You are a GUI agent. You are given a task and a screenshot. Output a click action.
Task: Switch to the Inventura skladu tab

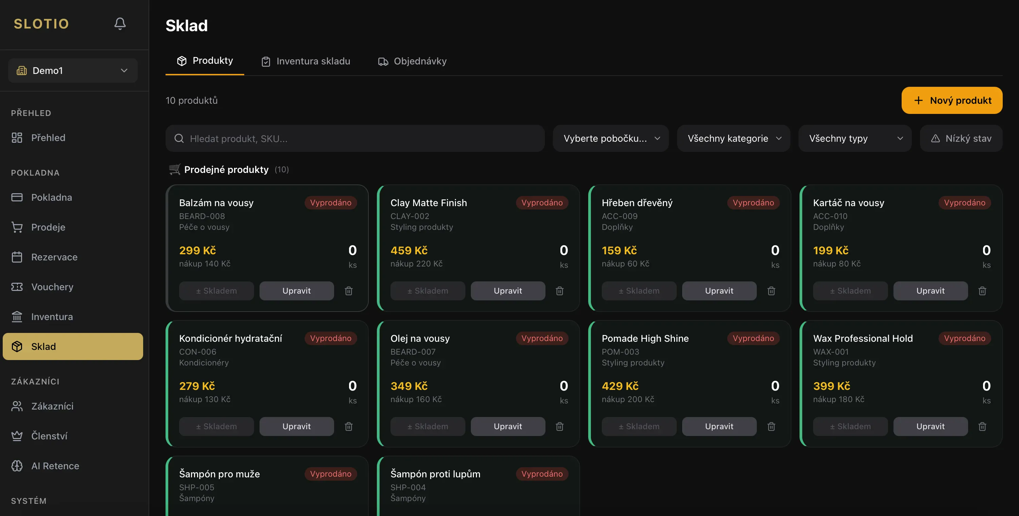[305, 61]
